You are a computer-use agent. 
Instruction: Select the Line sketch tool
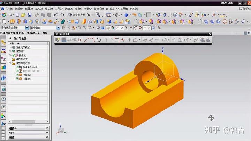86,40
